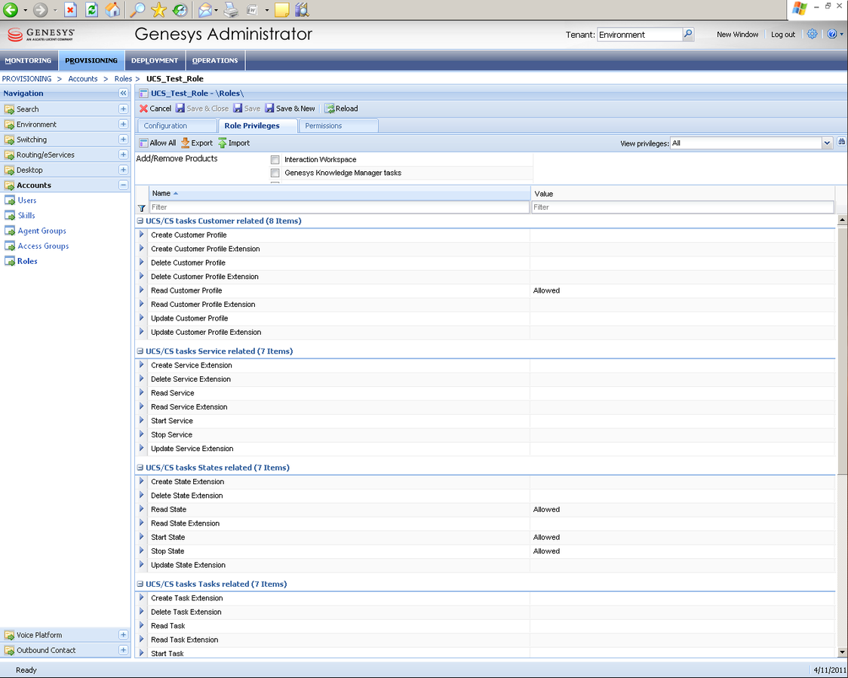Screen dimensions: 848x678
Task: Click the Tenant input field
Action: point(640,34)
